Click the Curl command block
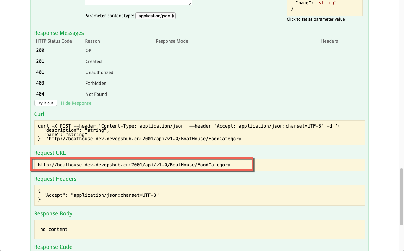Screen dimensions: 404x251 (200, 133)
